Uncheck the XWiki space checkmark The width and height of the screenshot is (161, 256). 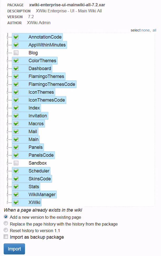(16, 202)
